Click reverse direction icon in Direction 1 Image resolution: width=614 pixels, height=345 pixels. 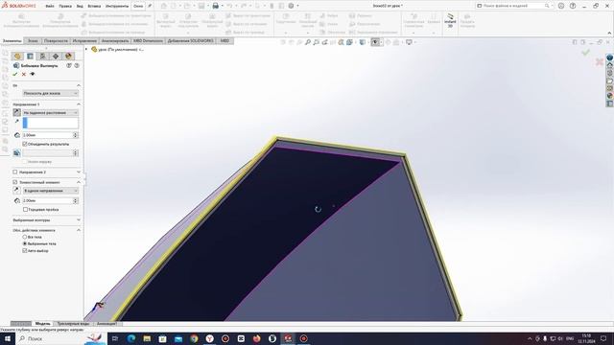click(x=17, y=113)
